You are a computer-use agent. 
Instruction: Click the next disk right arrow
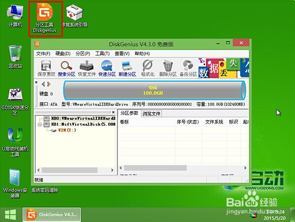tap(49, 84)
